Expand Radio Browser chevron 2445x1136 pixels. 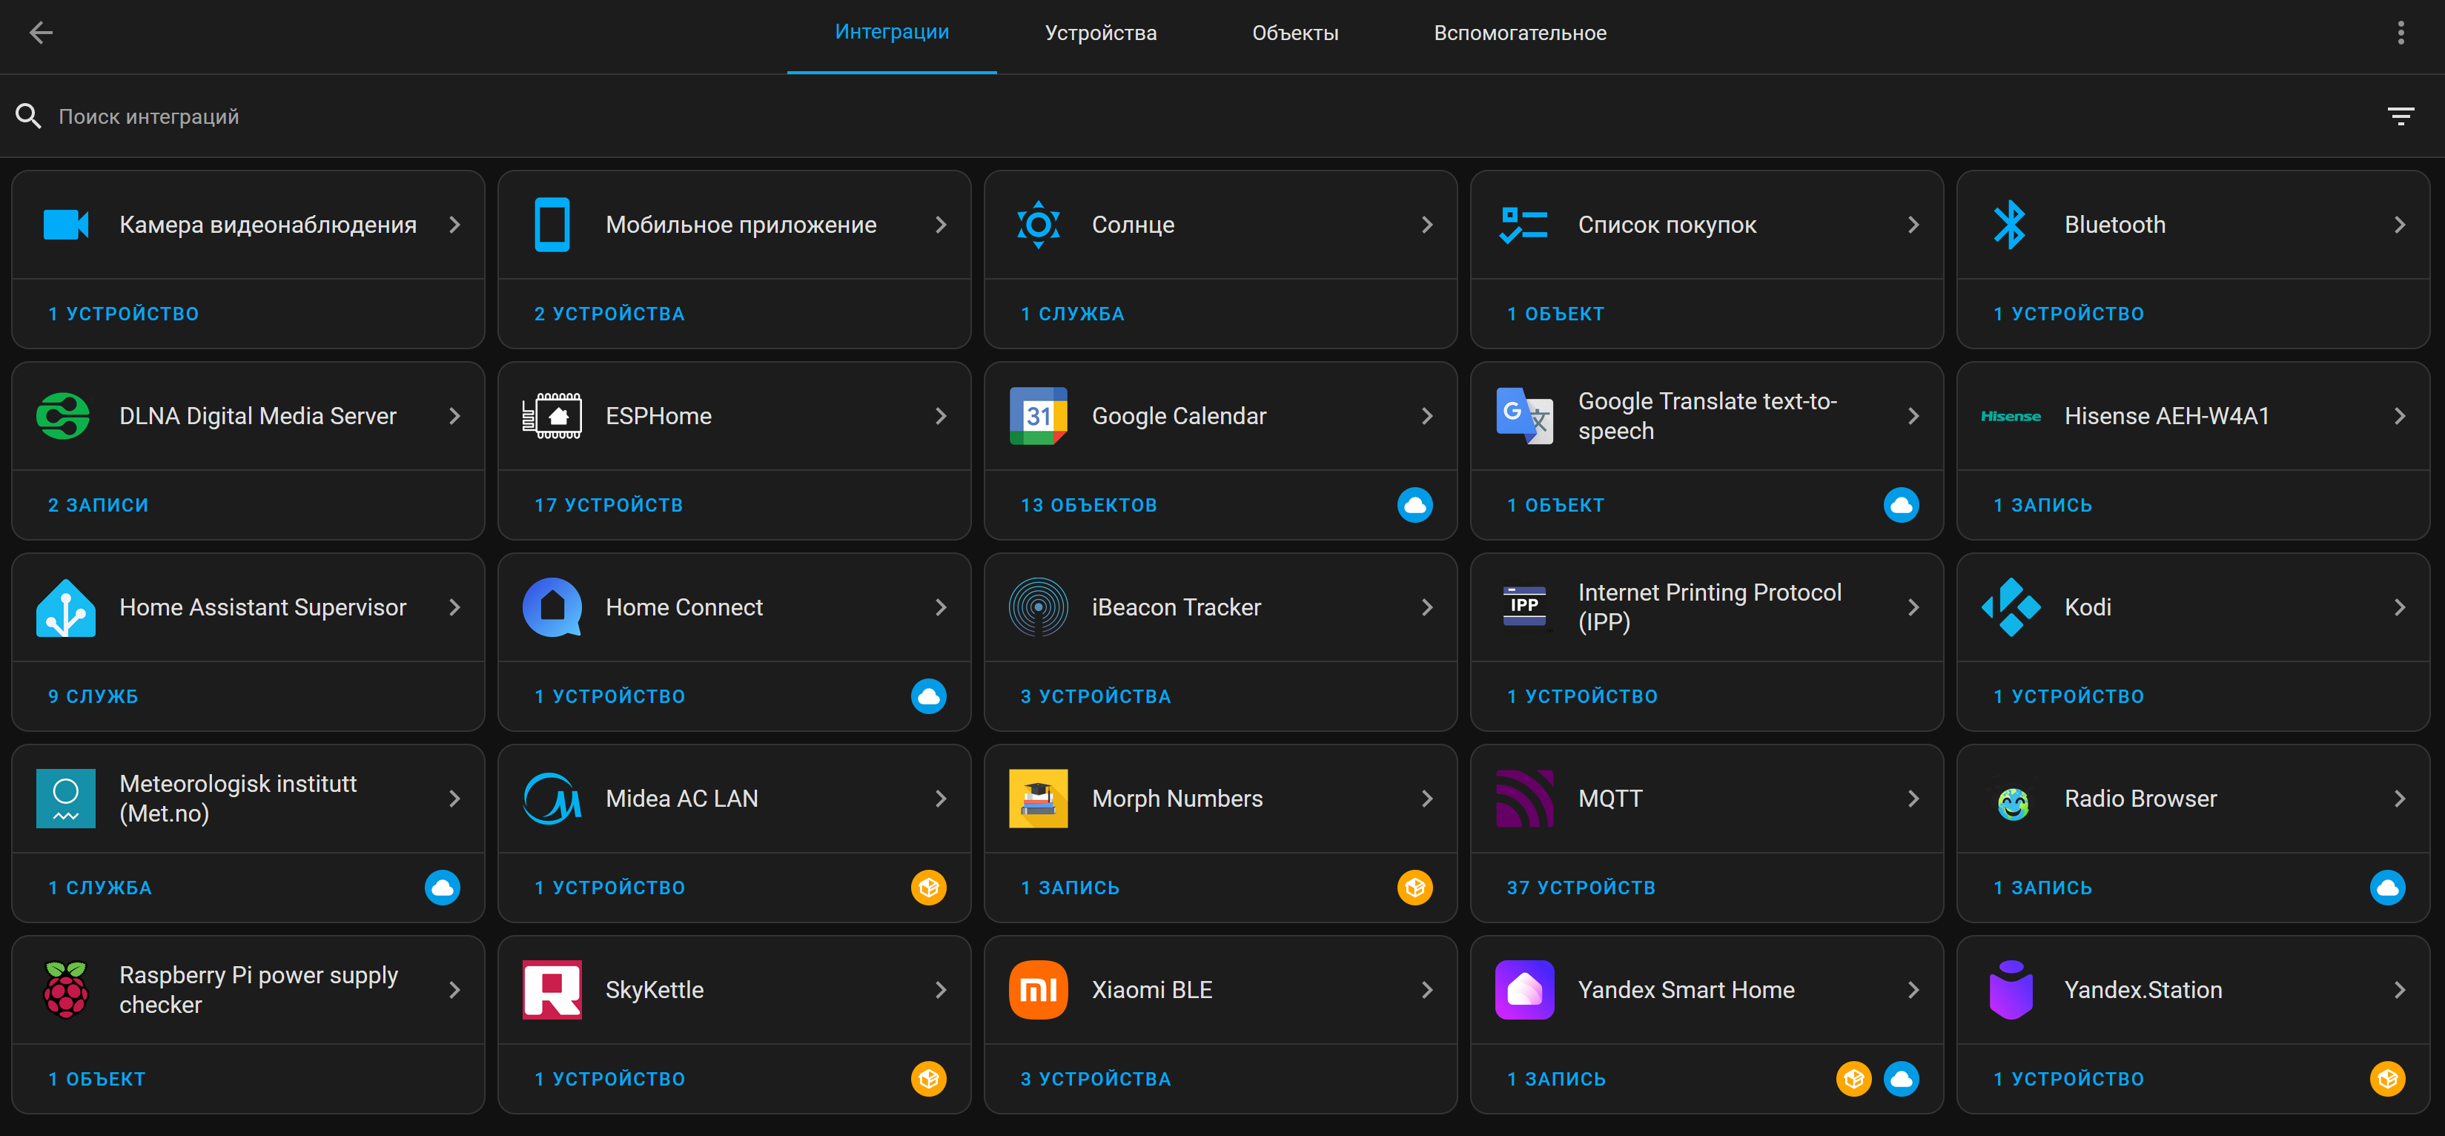pos(2398,799)
